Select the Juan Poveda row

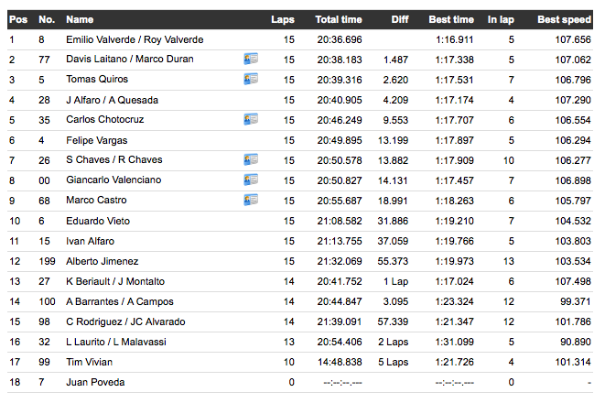pyautogui.click(x=95, y=382)
